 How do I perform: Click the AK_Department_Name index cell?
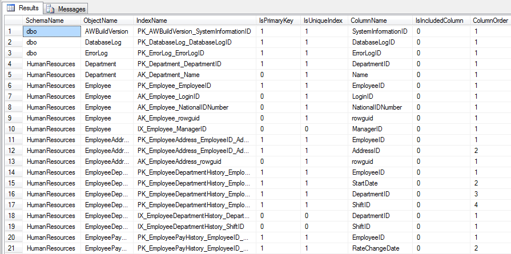tap(168, 75)
